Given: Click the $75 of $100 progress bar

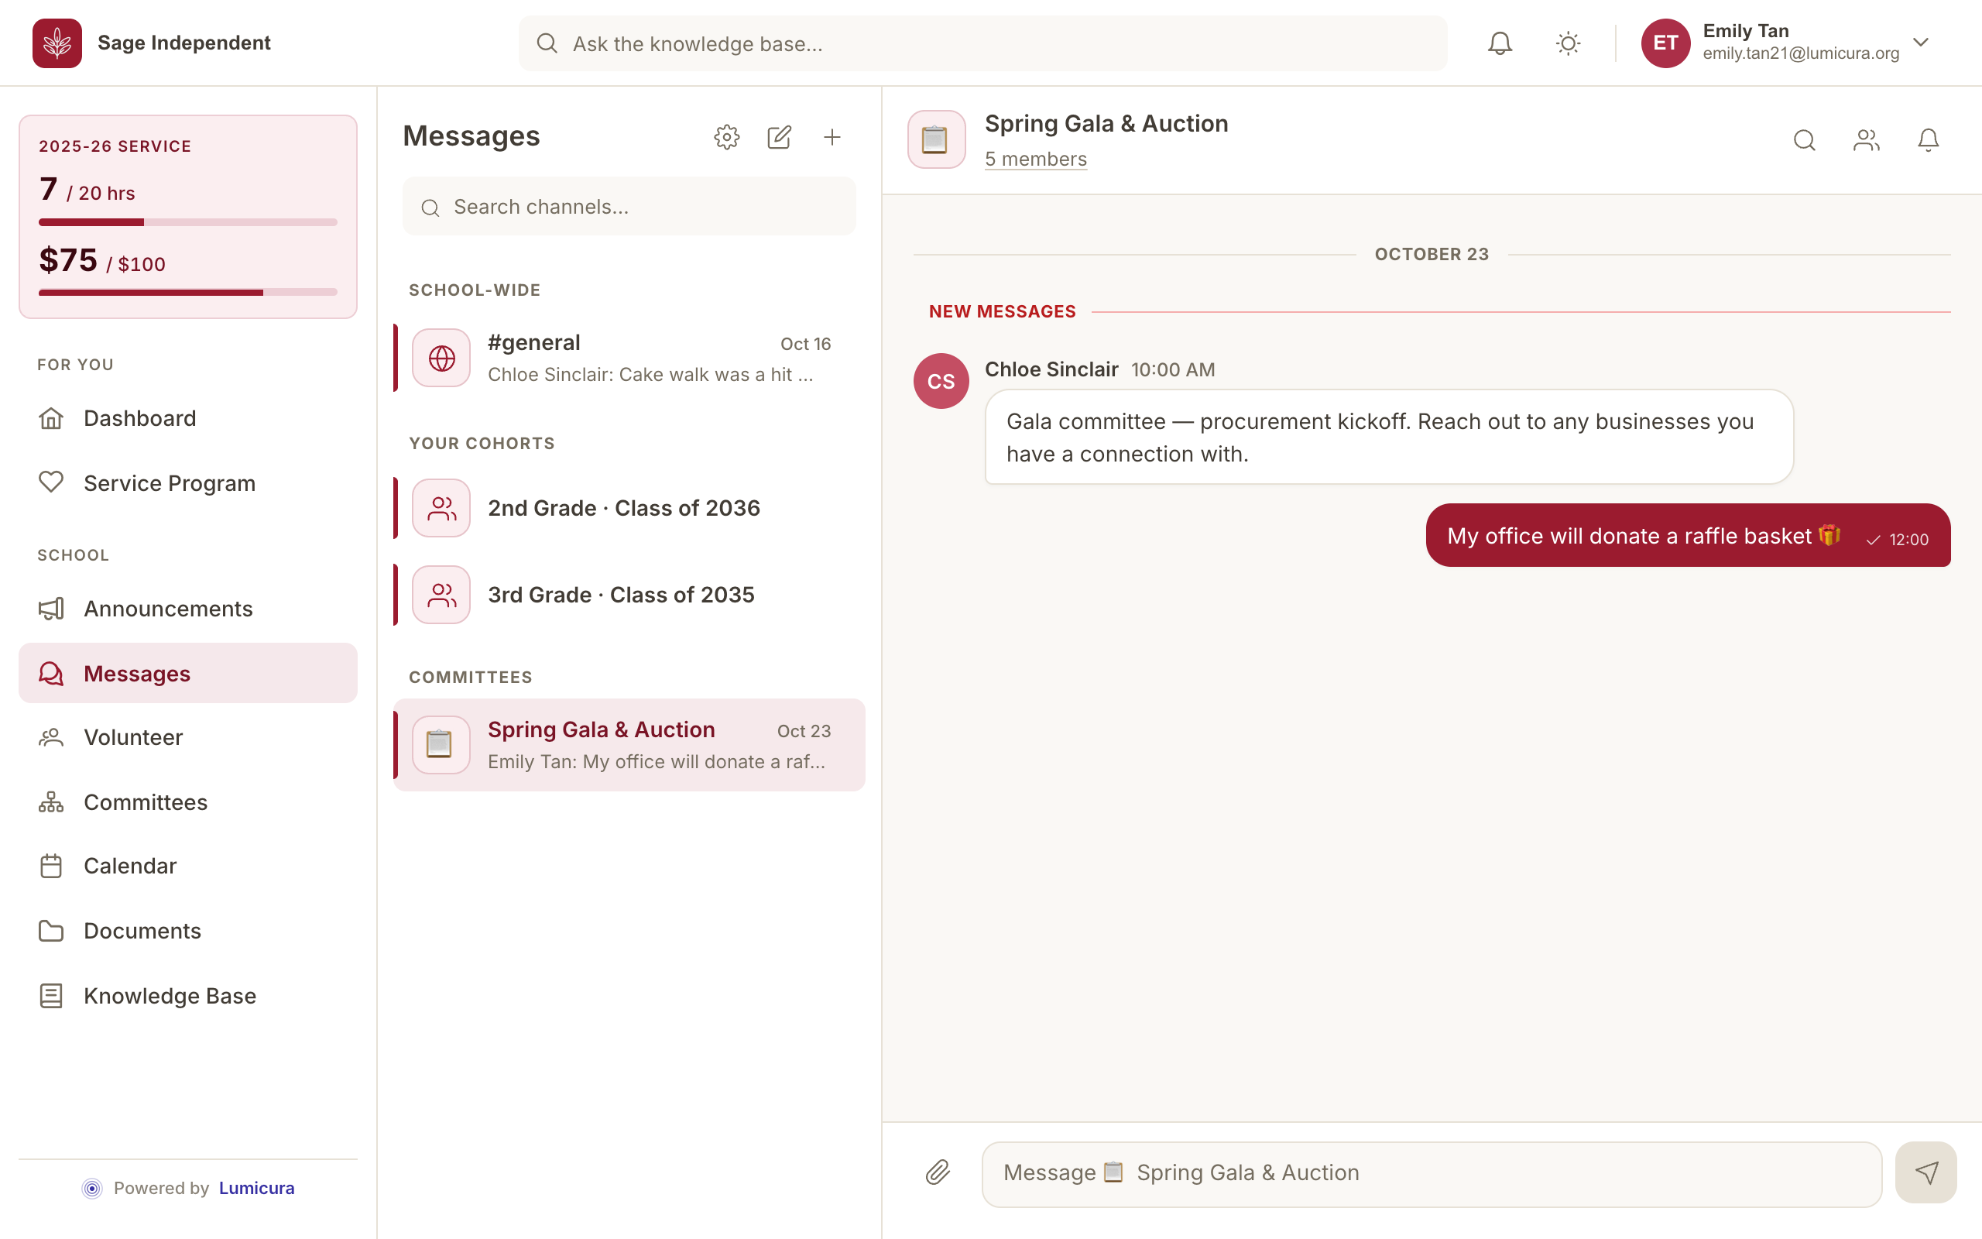Looking at the screenshot, I should pyautogui.click(x=187, y=293).
